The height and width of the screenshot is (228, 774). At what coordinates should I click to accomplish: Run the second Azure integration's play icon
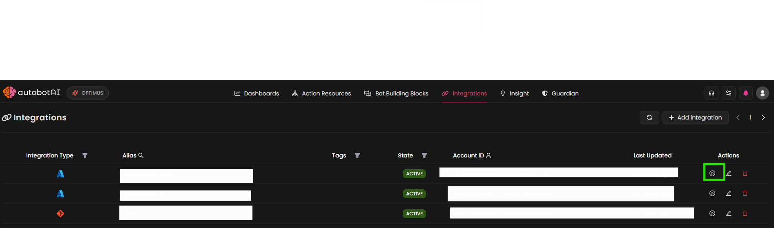pos(712,193)
